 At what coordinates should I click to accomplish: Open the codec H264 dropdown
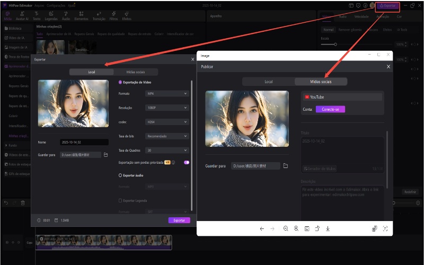click(x=167, y=122)
